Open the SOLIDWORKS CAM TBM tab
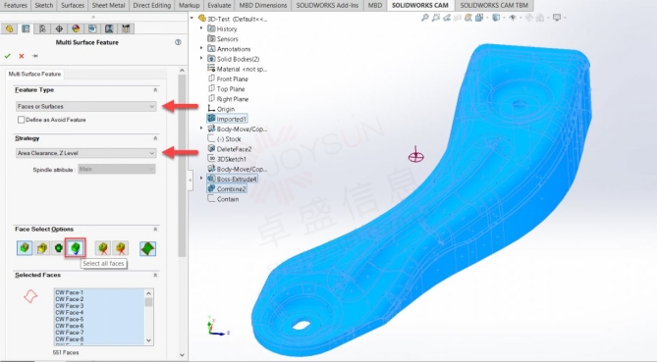Viewport: 657px width, 362px height. coord(494,6)
